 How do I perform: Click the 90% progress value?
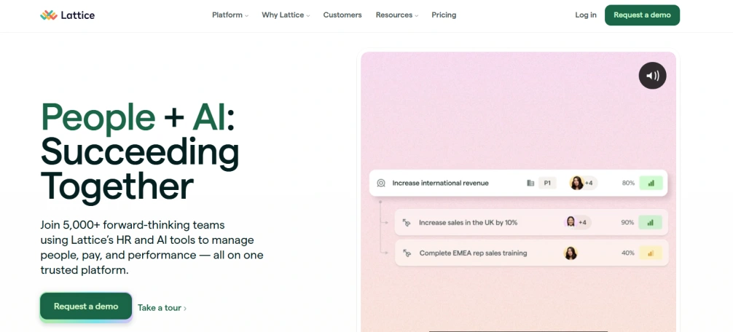[x=627, y=223]
